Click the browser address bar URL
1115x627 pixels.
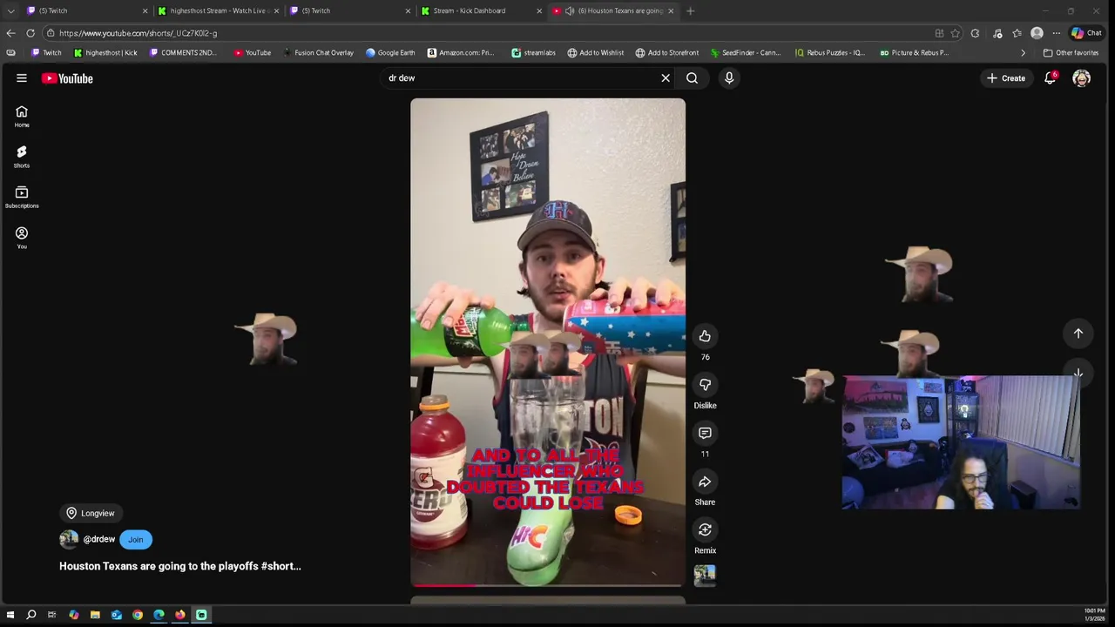click(138, 33)
